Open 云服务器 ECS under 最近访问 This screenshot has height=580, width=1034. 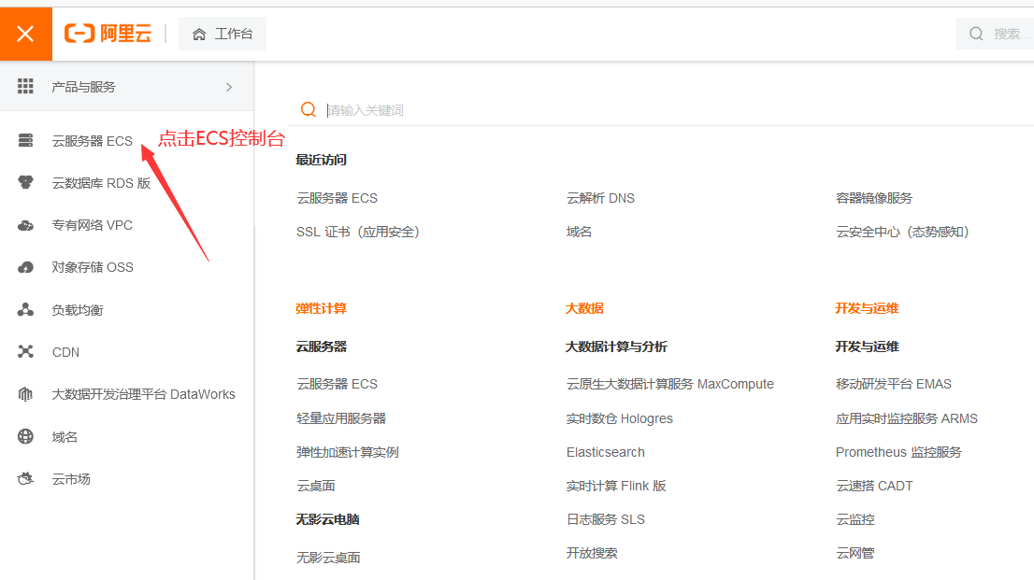337,198
